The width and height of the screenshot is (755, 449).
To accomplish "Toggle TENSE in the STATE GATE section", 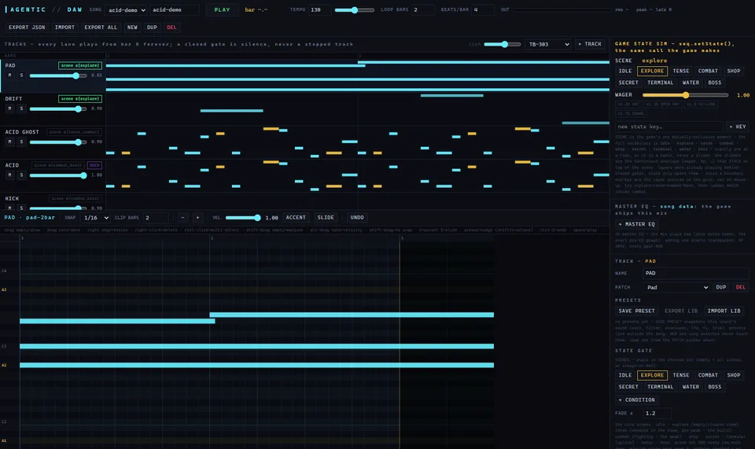I will [x=681, y=375].
